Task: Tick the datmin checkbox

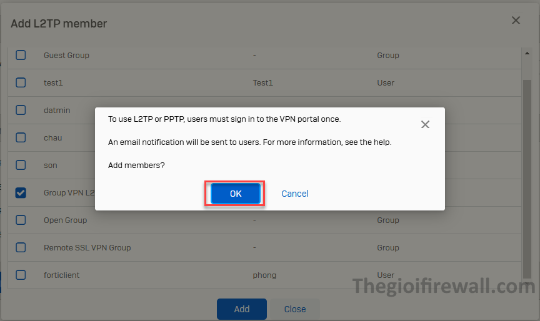Action: pos(21,110)
